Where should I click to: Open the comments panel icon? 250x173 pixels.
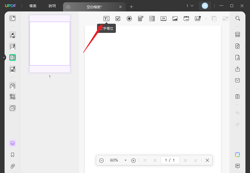237,166
